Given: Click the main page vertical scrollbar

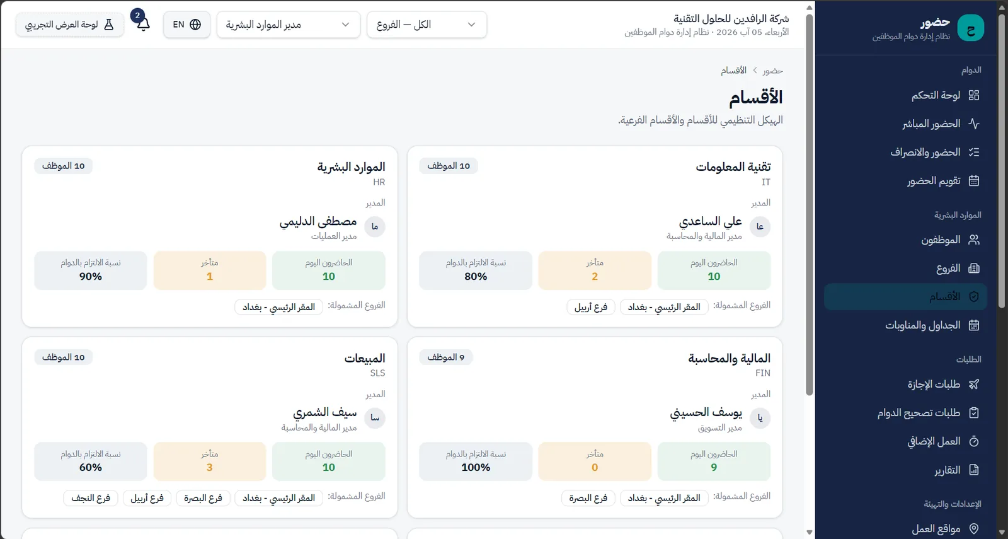Looking at the screenshot, I should click(x=810, y=205).
